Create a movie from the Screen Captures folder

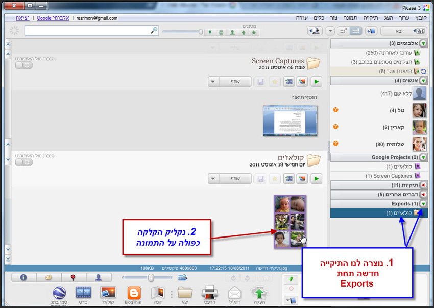[x=288, y=81]
